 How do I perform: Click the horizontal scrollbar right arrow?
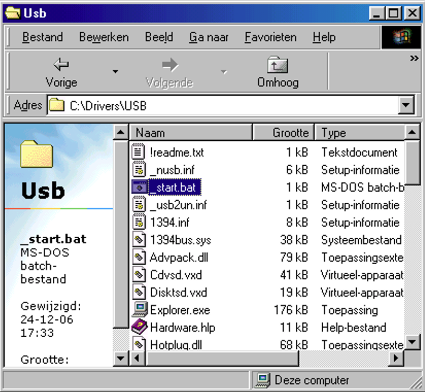tap(396, 358)
